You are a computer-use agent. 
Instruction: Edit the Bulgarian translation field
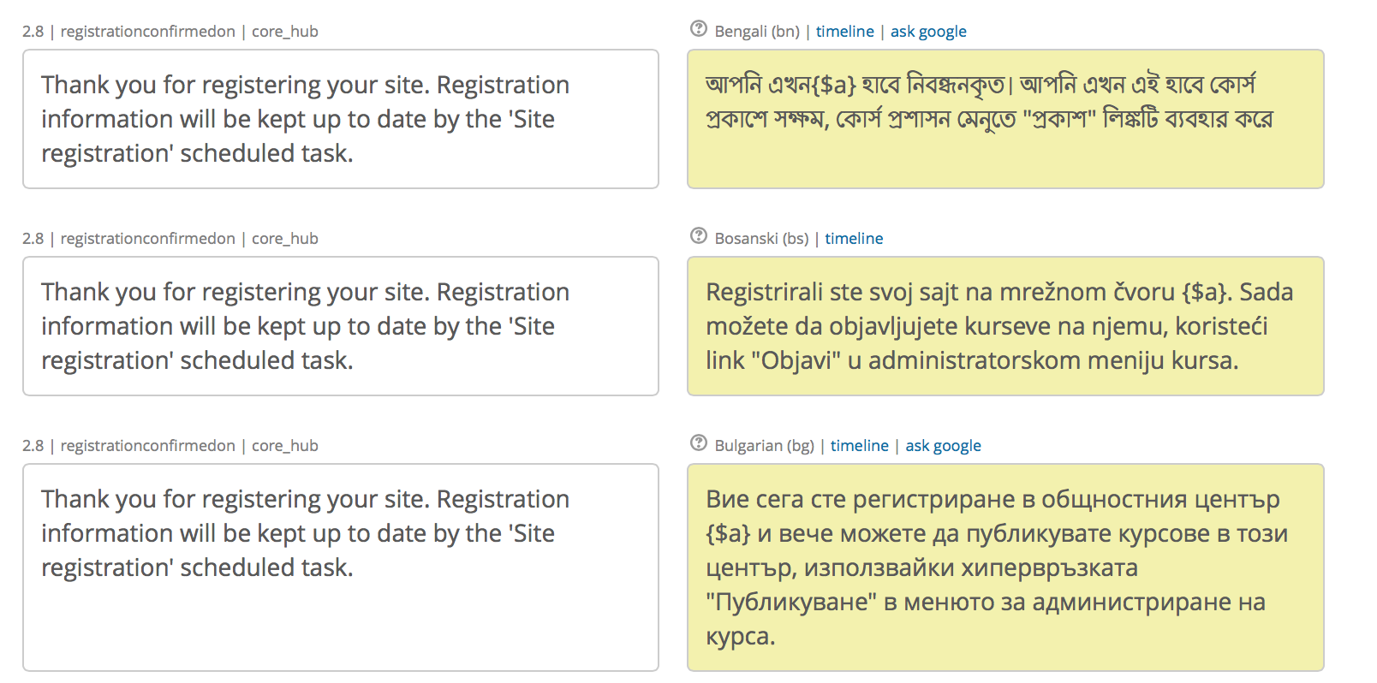pos(1005,567)
